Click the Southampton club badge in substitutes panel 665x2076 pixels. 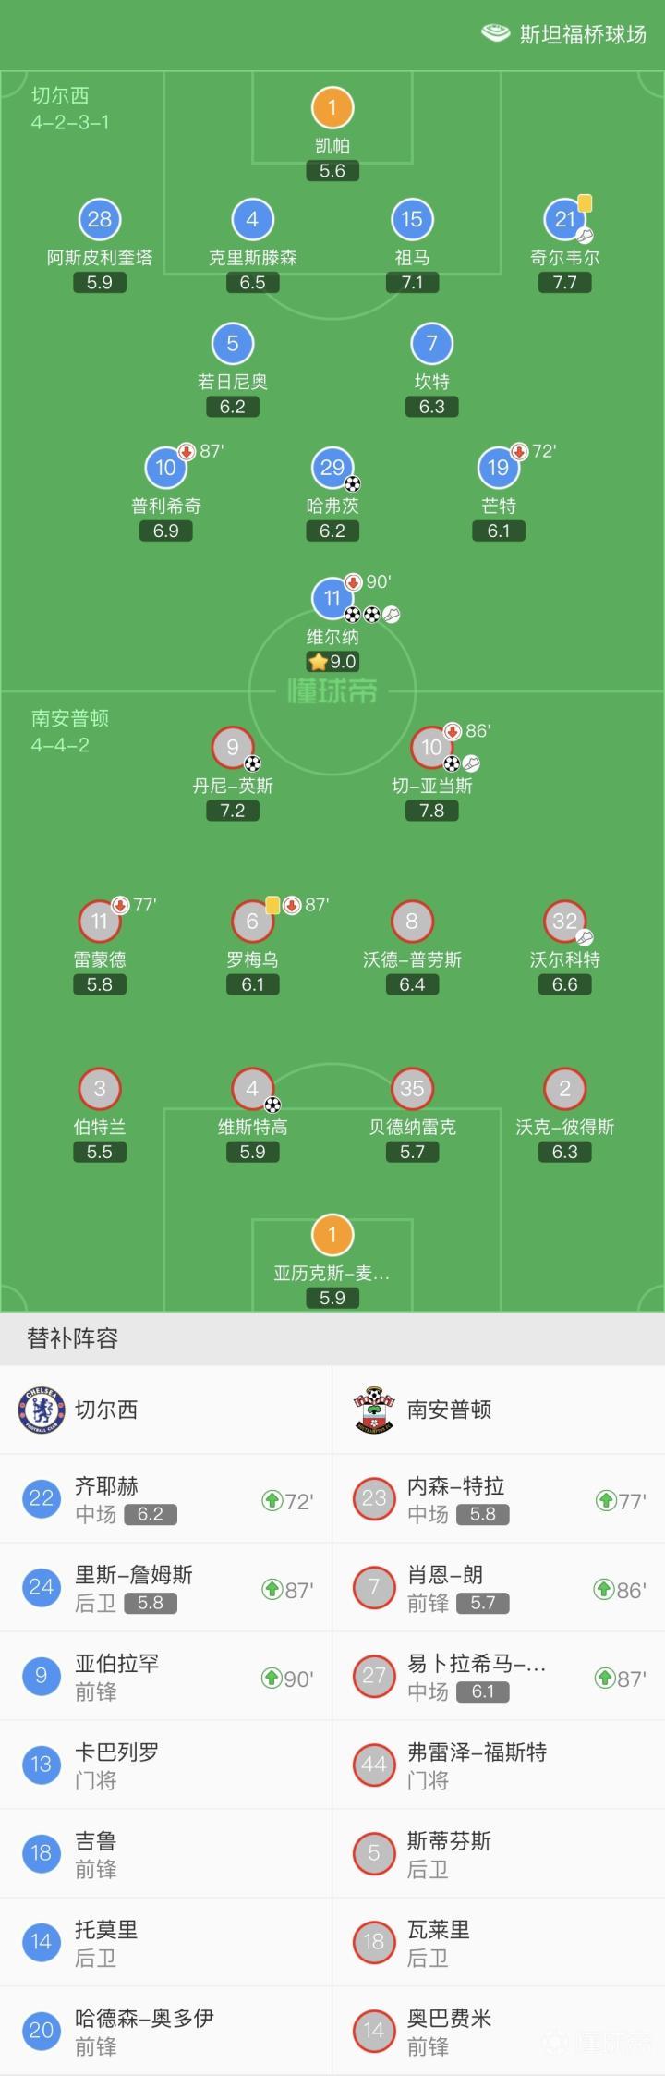[x=373, y=1410]
